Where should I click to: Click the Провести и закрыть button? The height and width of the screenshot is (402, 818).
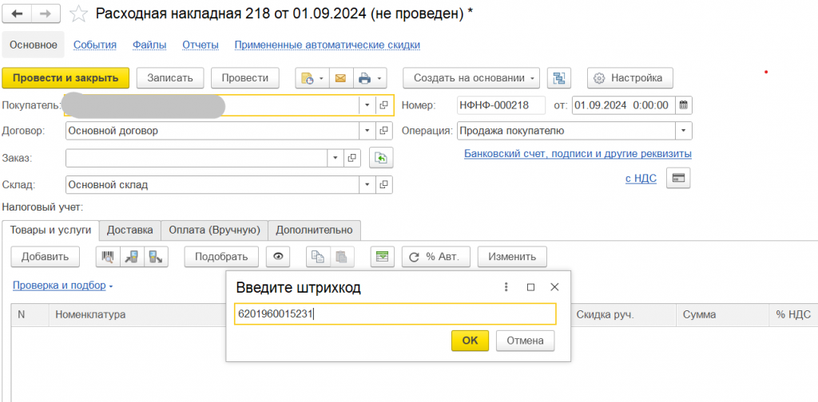click(66, 78)
